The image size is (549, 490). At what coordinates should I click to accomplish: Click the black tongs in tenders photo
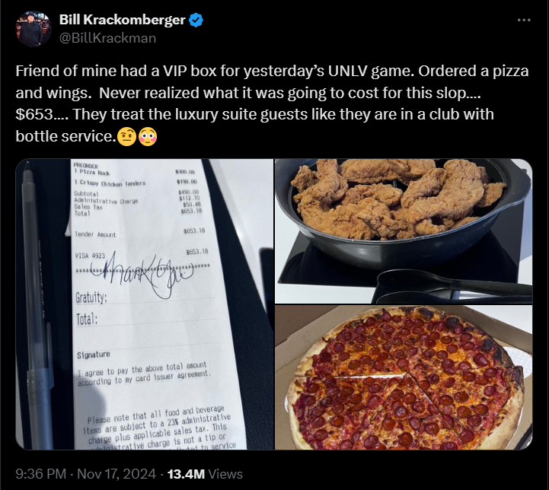point(452,287)
